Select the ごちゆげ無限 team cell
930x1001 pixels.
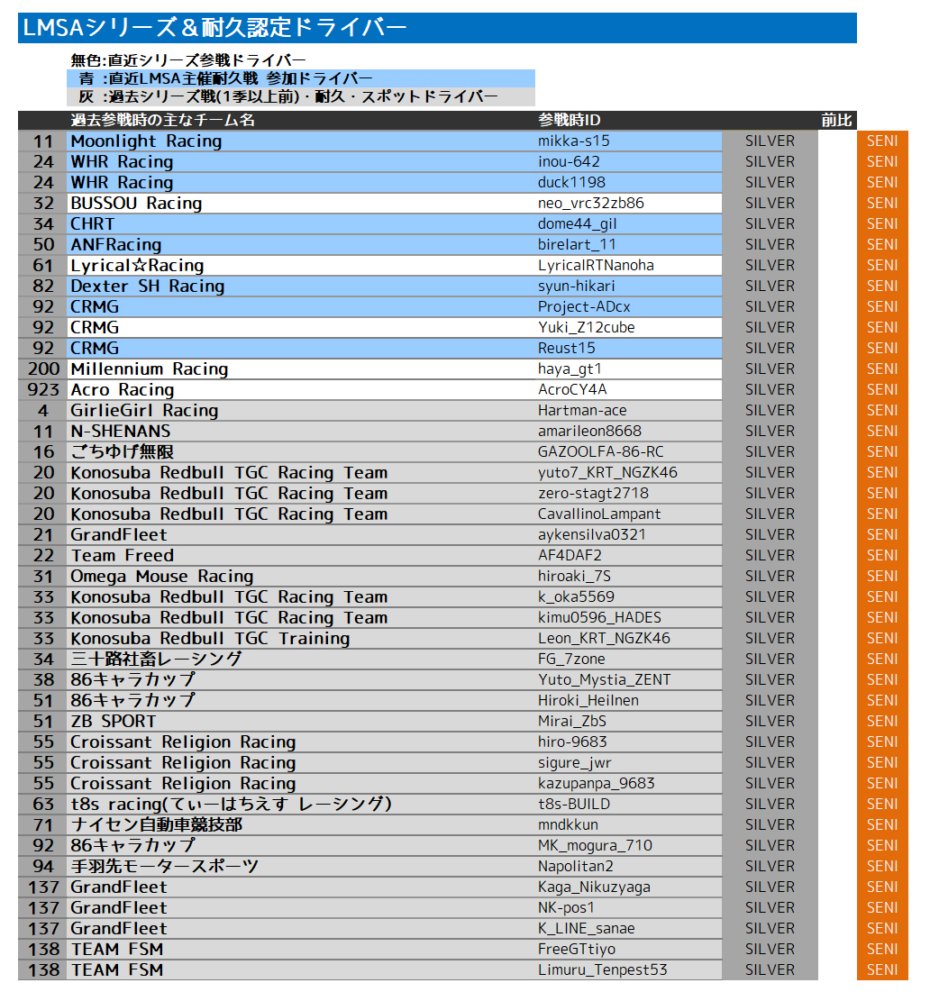click(123, 452)
